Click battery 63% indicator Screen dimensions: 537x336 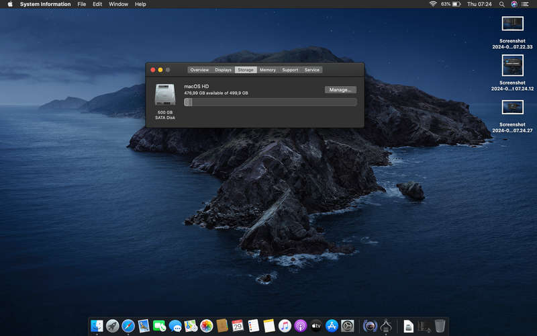450,4
